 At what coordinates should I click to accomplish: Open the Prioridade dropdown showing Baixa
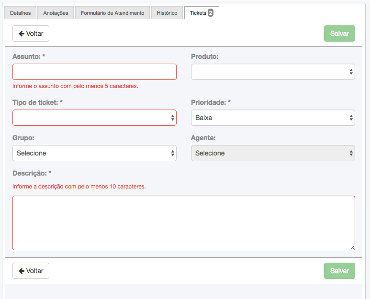pos(273,118)
